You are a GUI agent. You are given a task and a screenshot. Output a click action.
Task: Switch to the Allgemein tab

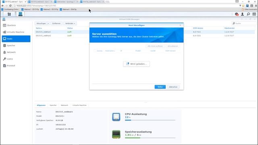41,105
